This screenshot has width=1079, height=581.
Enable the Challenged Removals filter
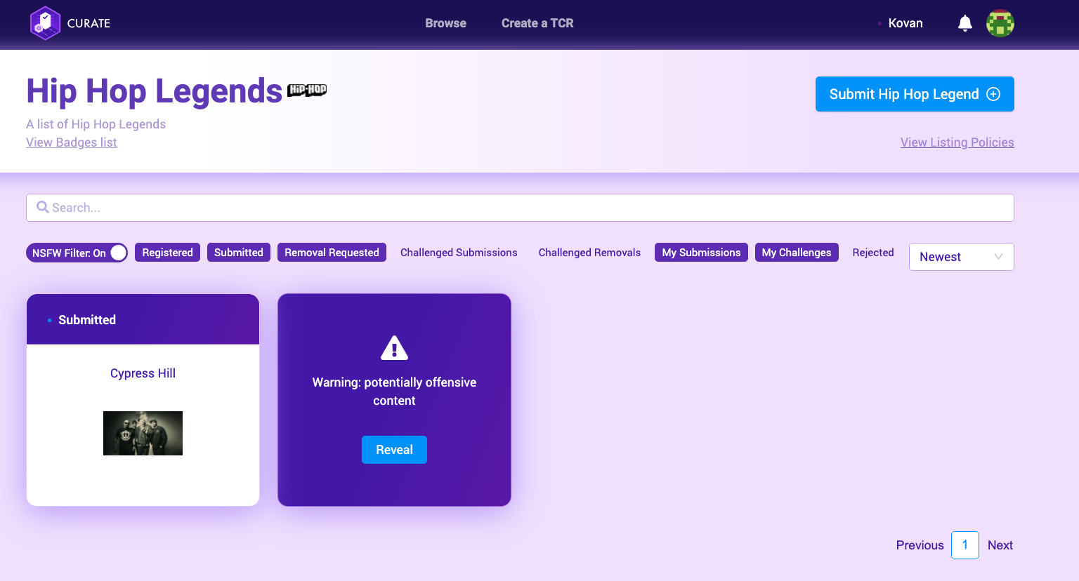[589, 253]
